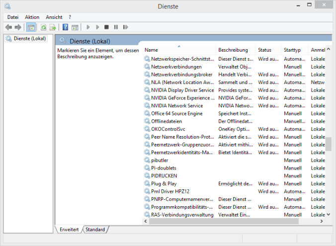This screenshot has height=246, width=336.
Task: Select the Pml Driver HPZ12 service
Action: [170, 191]
